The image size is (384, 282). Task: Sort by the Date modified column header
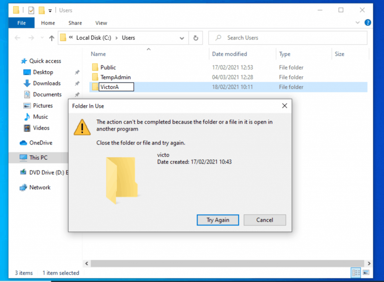coord(229,54)
